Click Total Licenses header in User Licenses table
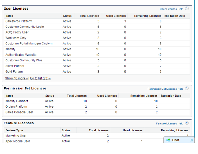198x154 pixels. tap(89, 16)
